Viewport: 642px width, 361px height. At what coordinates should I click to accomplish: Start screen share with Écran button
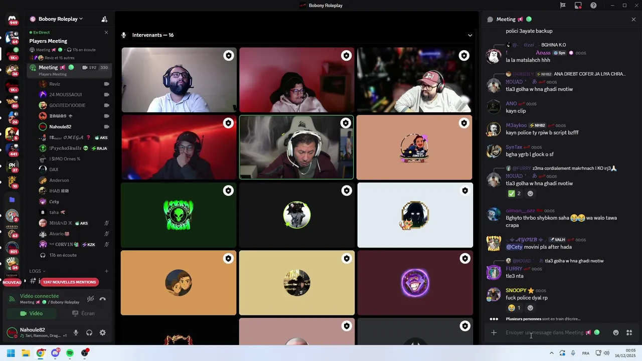[83, 313]
